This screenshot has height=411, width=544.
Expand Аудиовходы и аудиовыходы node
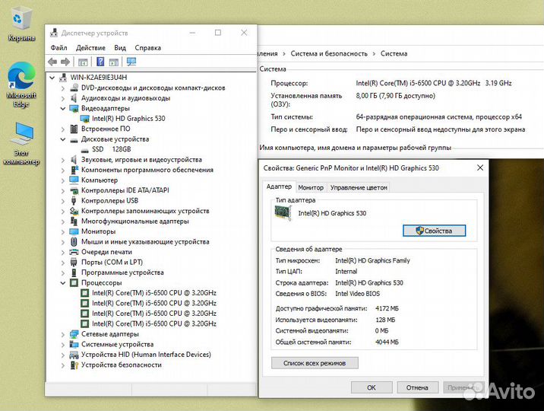pyautogui.click(x=63, y=98)
